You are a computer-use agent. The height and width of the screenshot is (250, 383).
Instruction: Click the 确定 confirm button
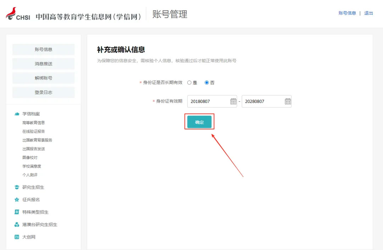pyautogui.click(x=199, y=122)
